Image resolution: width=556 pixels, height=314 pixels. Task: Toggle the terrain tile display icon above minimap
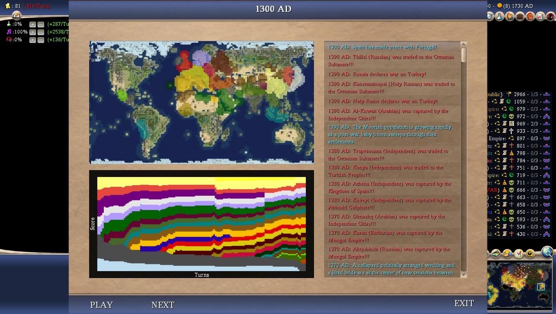point(495,253)
